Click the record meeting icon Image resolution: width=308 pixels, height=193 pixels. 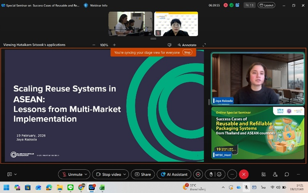pyautogui.click(x=198, y=174)
